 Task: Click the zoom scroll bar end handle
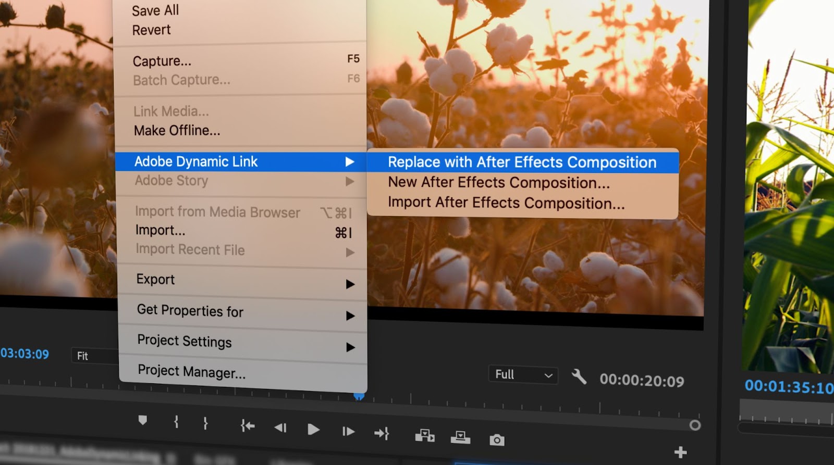(x=695, y=425)
